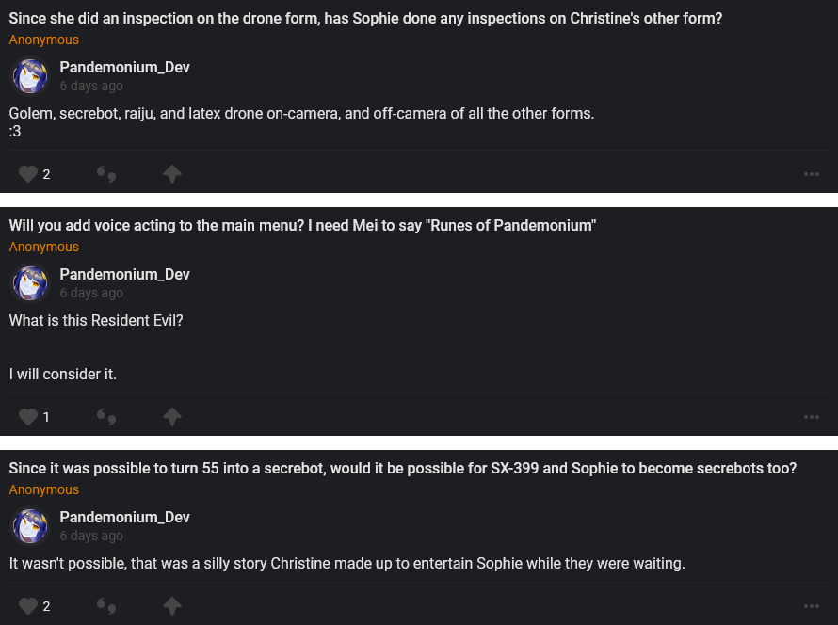This screenshot has width=838, height=625.
Task: Open the "6 days ago" timestamp on the first answer
Action: [91, 86]
